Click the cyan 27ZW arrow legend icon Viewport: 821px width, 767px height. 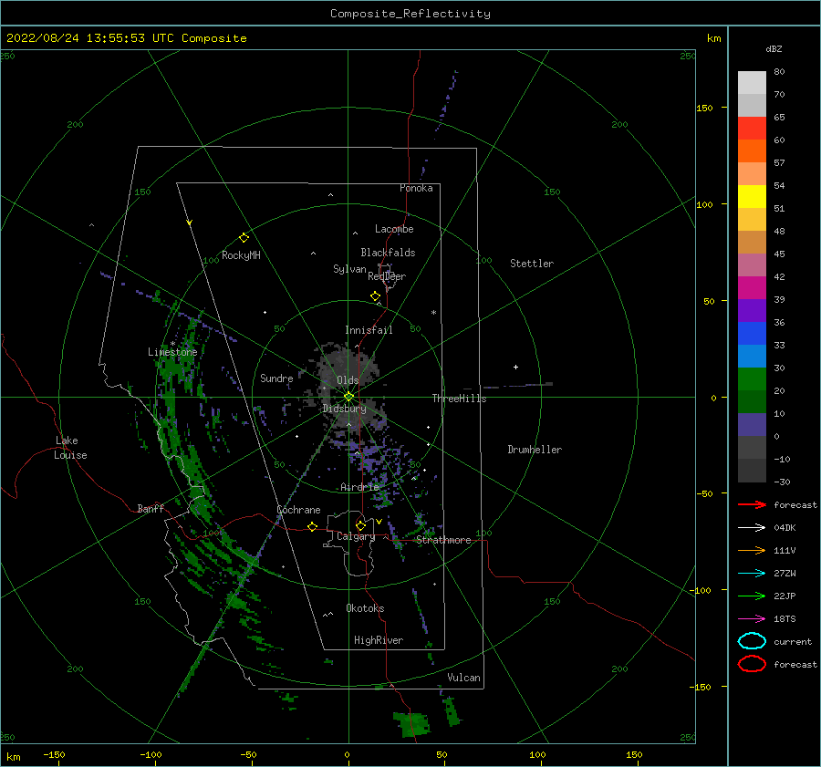point(752,574)
